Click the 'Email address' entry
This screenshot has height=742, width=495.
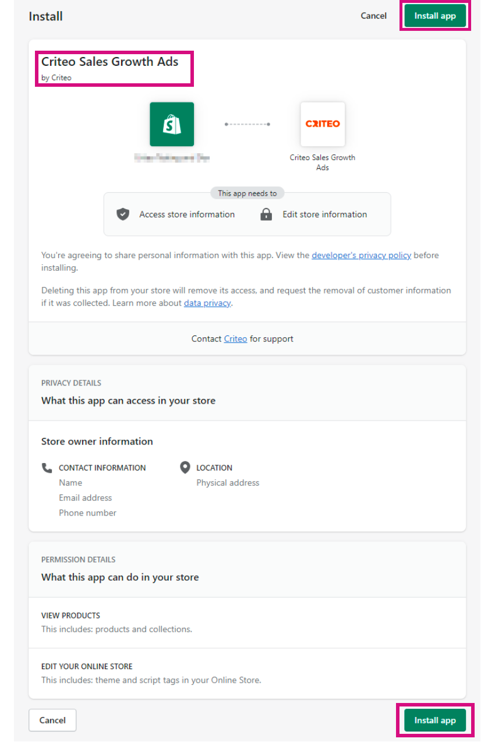(x=85, y=498)
